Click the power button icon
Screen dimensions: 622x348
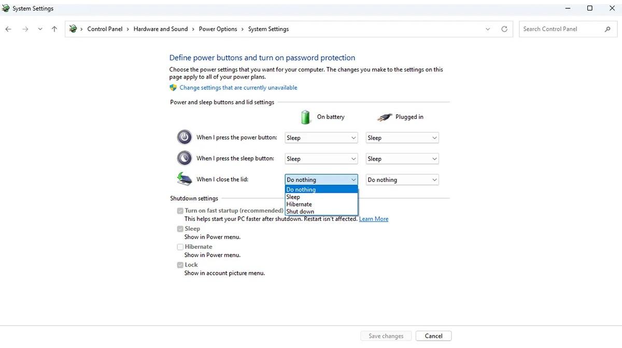click(x=184, y=137)
